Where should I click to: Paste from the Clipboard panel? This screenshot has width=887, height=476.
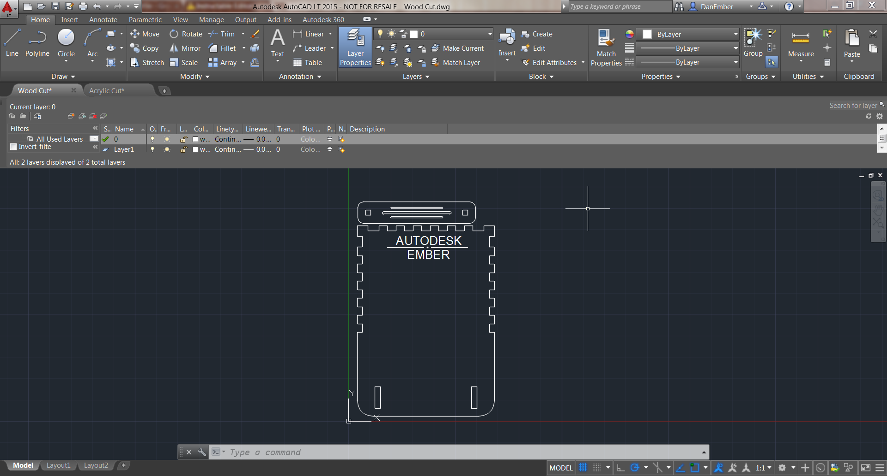point(852,43)
